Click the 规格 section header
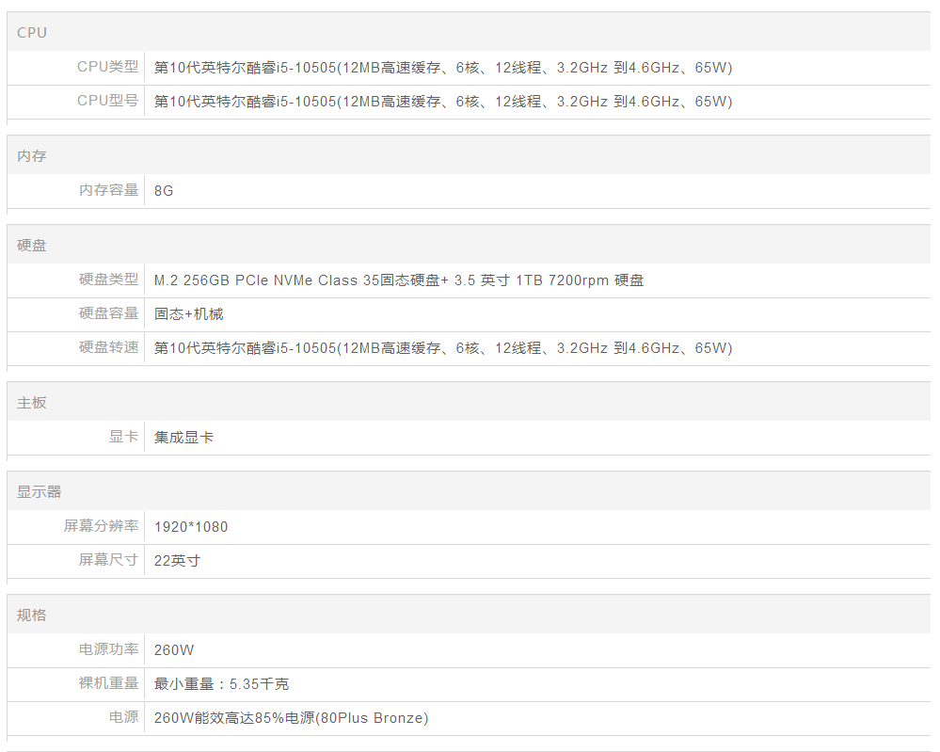 (32, 616)
